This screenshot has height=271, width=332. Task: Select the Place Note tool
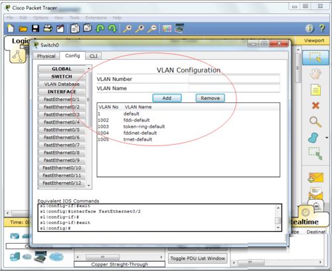(315, 90)
